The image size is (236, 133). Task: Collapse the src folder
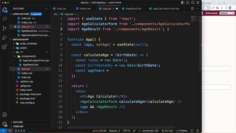pos(22,52)
